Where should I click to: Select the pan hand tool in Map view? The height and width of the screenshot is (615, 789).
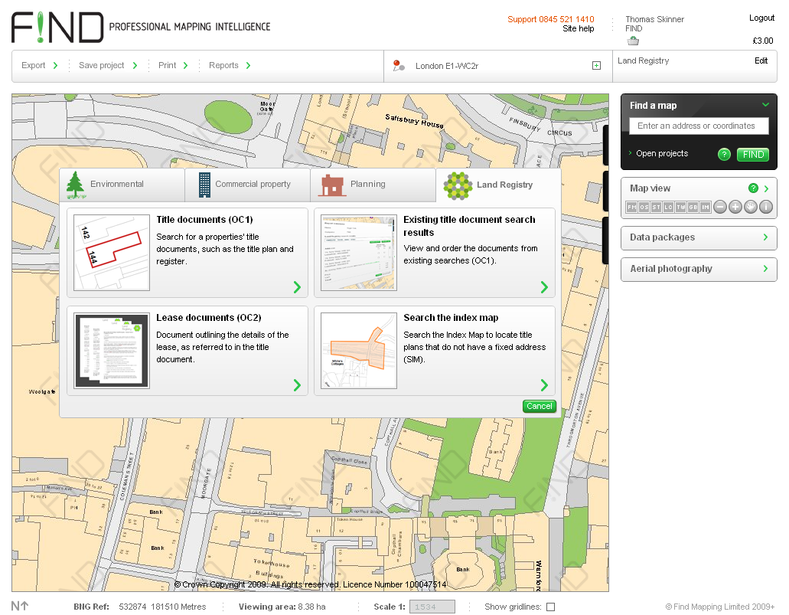pos(750,207)
